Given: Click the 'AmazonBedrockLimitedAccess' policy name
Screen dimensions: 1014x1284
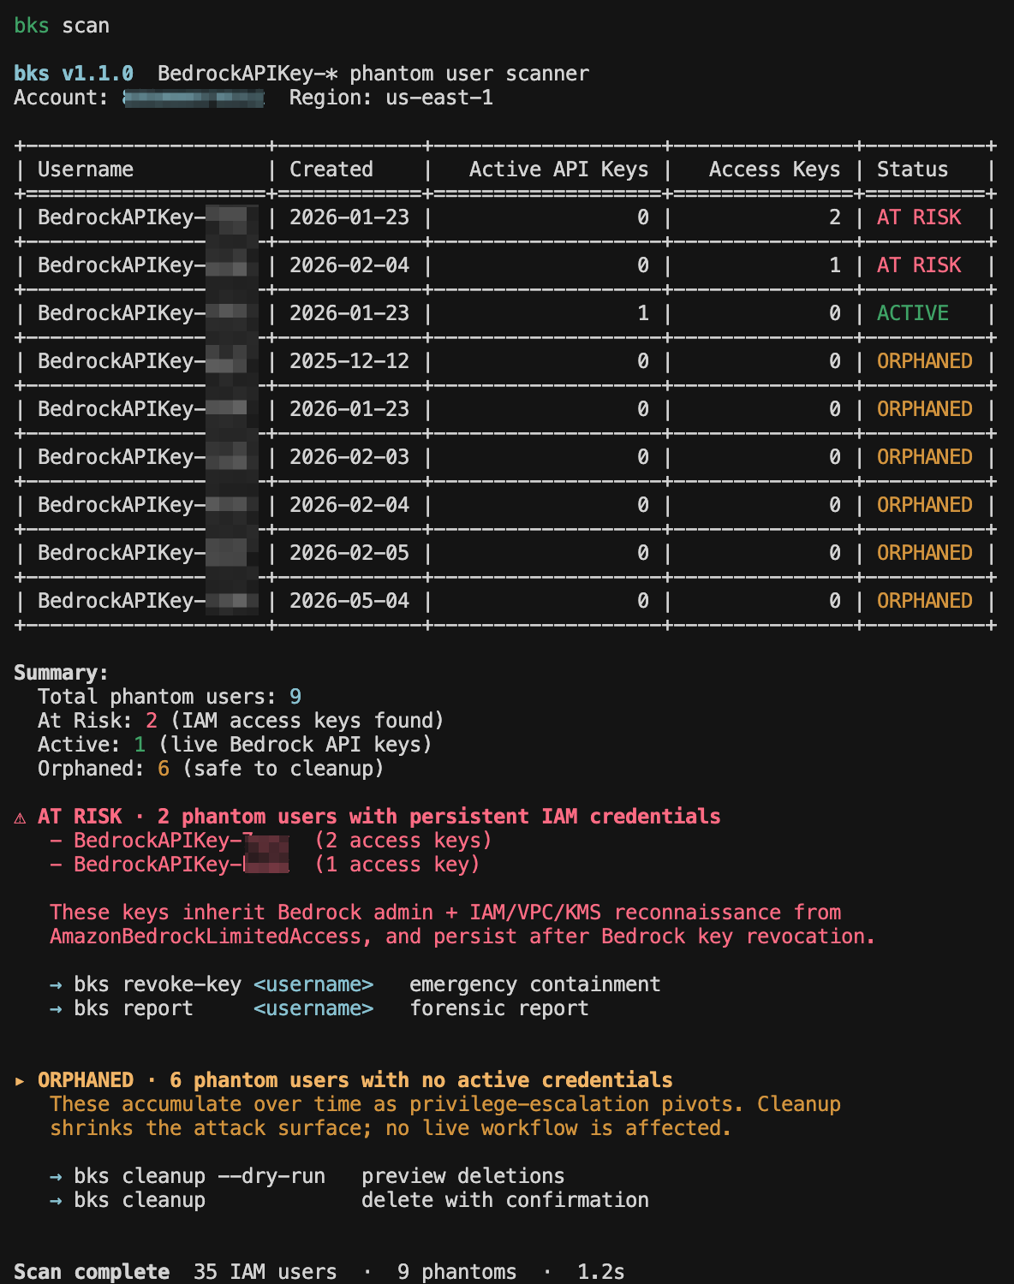Looking at the screenshot, I should pyautogui.click(x=206, y=936).
